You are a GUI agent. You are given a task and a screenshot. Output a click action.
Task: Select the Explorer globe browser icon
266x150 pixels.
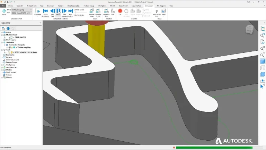(x=8, y=28)
